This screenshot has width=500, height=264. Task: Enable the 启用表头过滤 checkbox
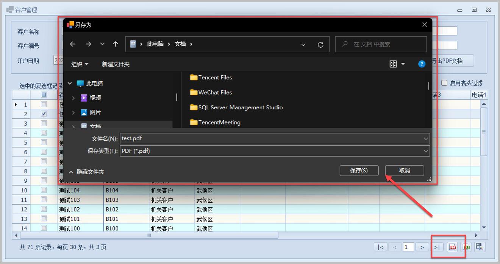[x=445, y=83]
